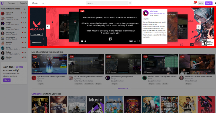Pause the featured stream
Viewport: 216px width, 113px height.
coord(82,41)
